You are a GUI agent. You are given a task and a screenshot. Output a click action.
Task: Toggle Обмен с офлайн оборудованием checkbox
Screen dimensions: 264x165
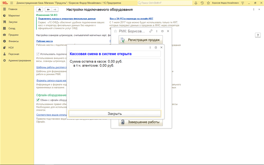tap(38, 100)
